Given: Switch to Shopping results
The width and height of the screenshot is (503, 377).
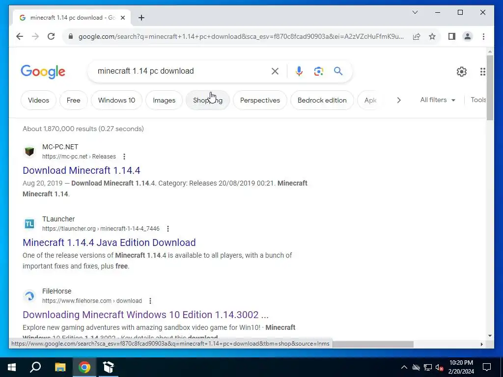Looking at the screenshot, I should tap(208, 100).
